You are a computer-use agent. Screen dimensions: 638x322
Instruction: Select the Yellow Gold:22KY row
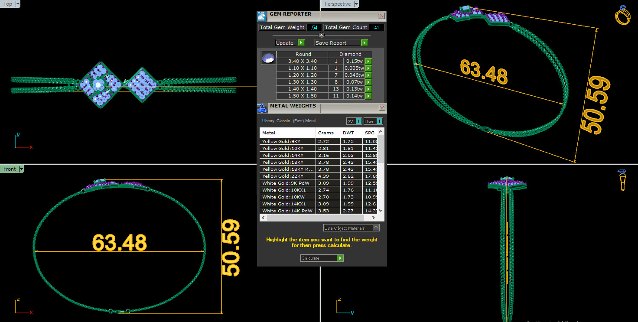click(319, 176)
